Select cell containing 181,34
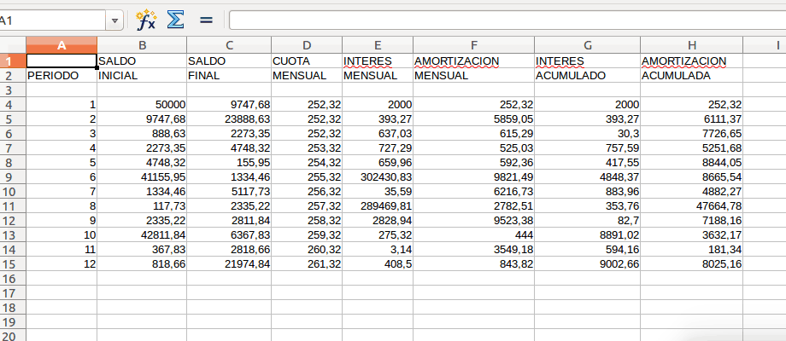 pyautogui.click(x=692, y=250)
